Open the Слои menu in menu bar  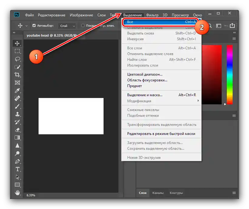101,15
